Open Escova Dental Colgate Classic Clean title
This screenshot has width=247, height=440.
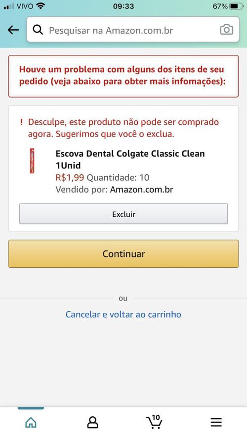(130, 159)
